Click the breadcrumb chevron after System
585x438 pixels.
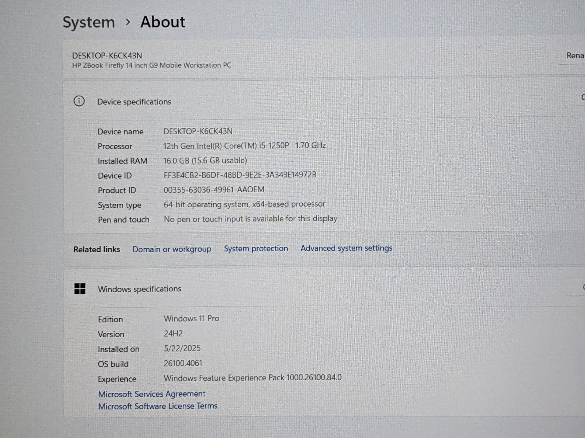128,22
